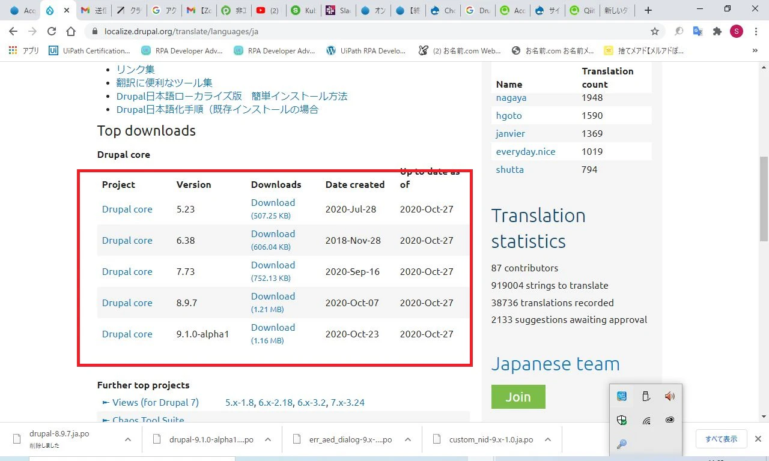769x461 pixels.
Task: Open Drupal日本語化手順 link
Action: pyautogui.click(x=217, y=109)
